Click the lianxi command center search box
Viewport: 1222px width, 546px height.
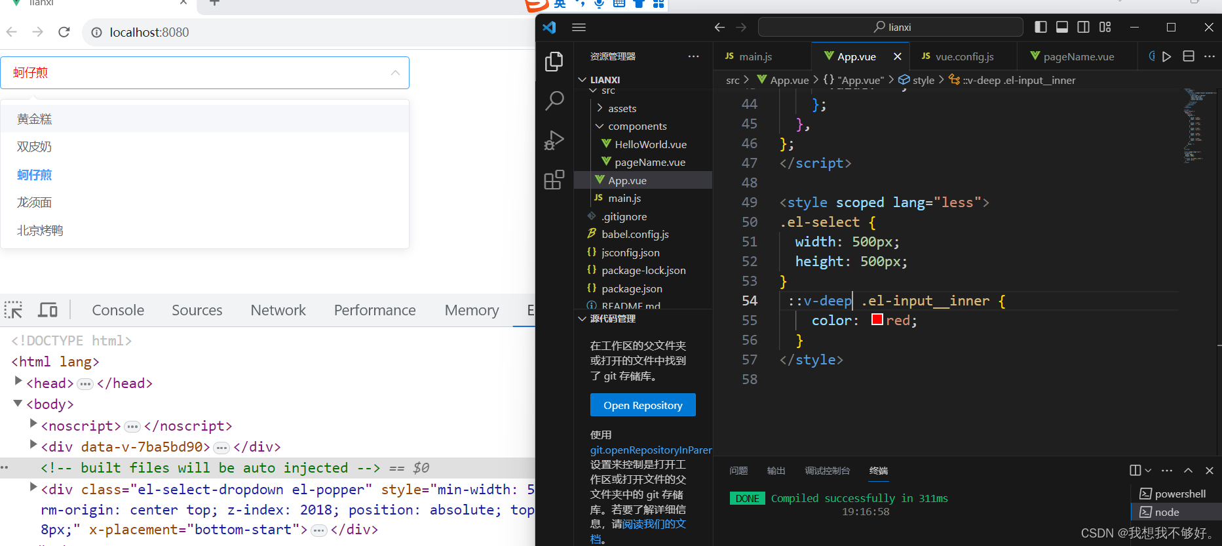click(890, 27)
